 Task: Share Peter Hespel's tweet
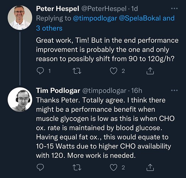pyautogui.click(x=150, y=71)
